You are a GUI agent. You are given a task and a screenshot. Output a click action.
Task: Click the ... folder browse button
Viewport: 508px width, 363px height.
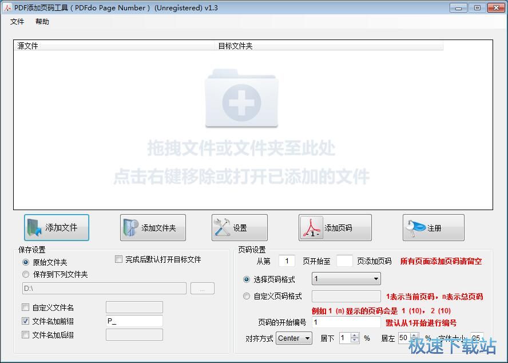203,289
